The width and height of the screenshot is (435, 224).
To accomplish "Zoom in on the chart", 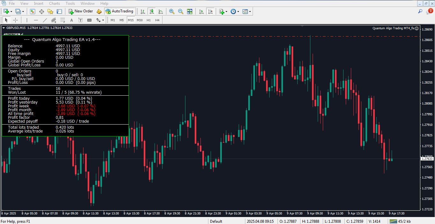I will point(172,11).
